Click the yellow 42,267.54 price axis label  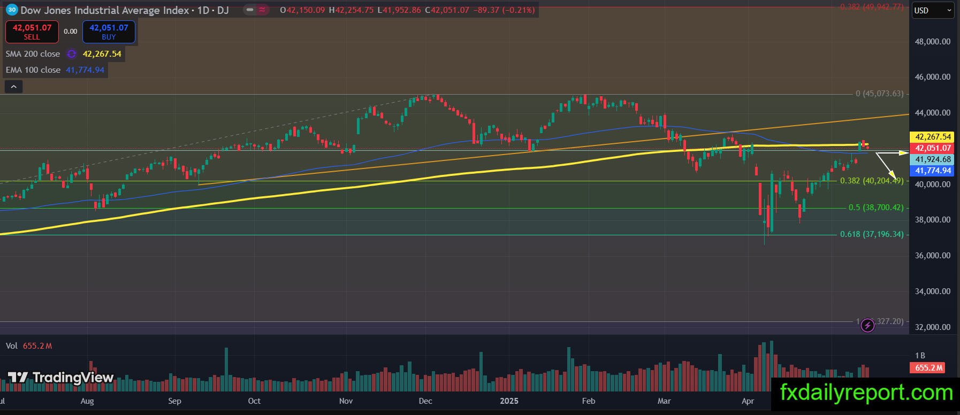(x=933, y=137)
